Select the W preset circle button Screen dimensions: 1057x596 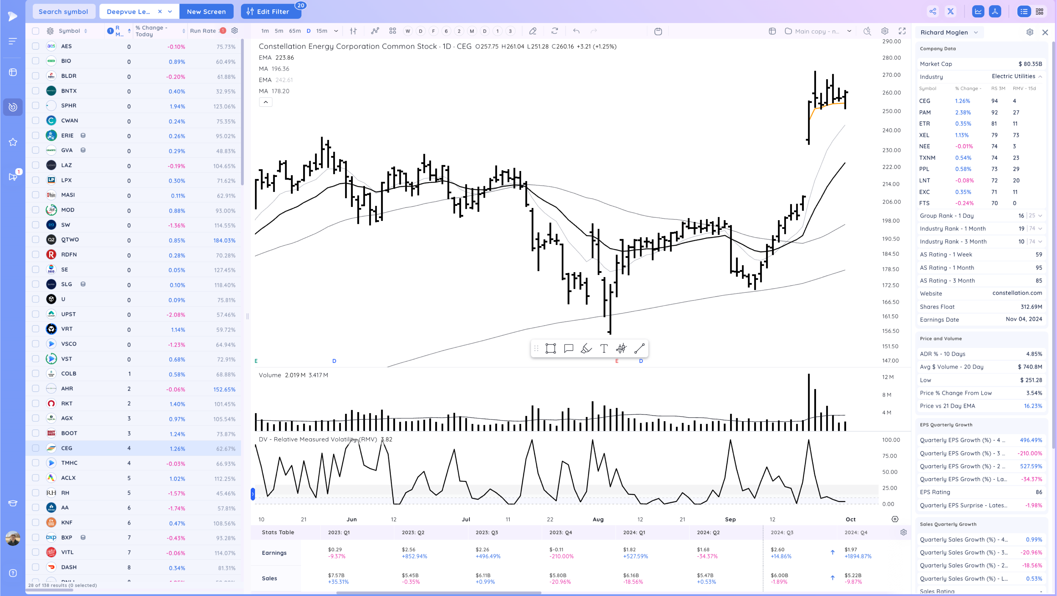pos(407,31)
